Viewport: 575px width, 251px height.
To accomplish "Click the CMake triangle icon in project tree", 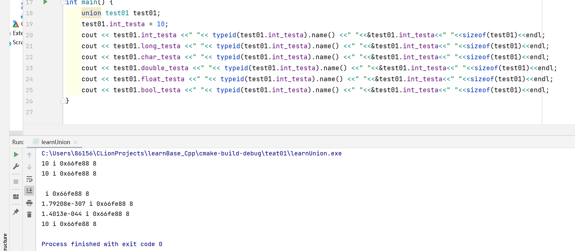I will pos(16,24).
